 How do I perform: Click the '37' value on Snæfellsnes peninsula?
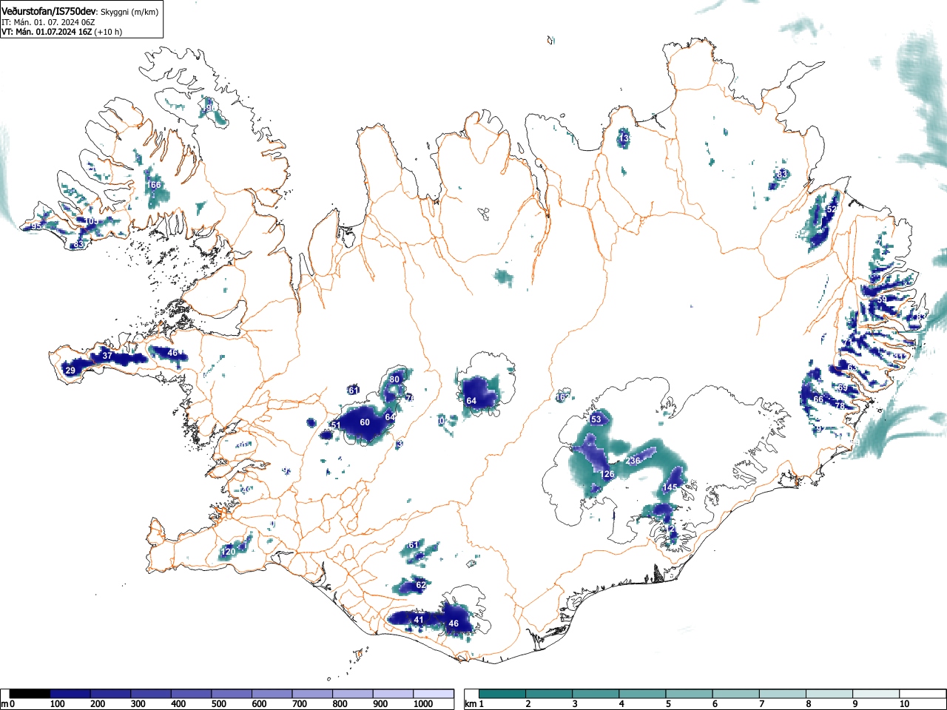click(107, 356)
